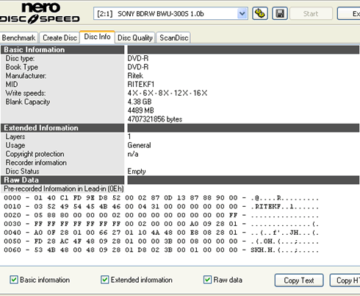The image size is (360, 296).
Task: Click the Disc type label
Action: [20, 58]
